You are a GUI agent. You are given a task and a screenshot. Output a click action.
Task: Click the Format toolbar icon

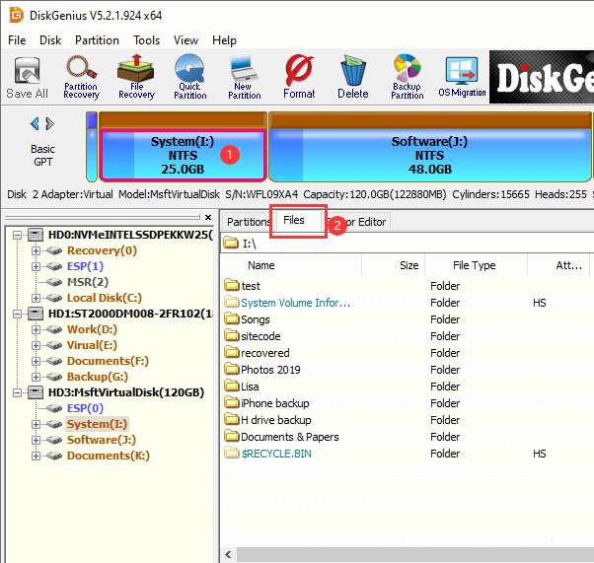[x=299, y=77]
